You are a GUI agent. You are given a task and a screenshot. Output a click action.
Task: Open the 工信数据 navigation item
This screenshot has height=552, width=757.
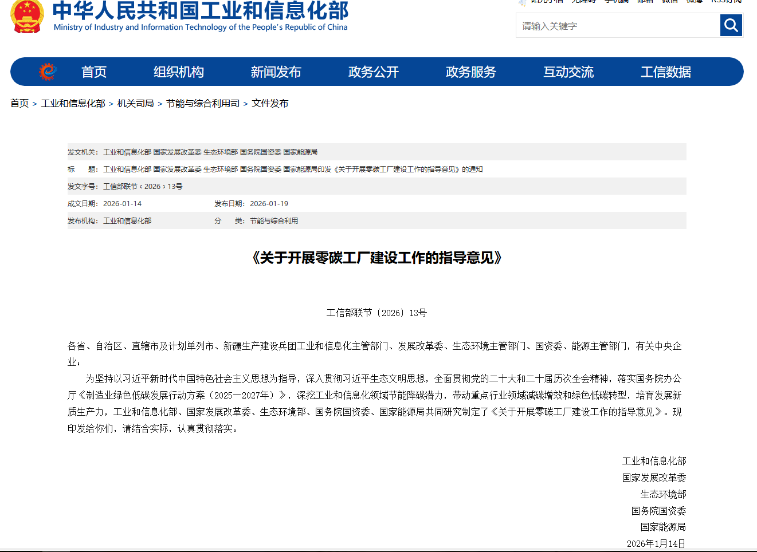(x=665, y=72)
